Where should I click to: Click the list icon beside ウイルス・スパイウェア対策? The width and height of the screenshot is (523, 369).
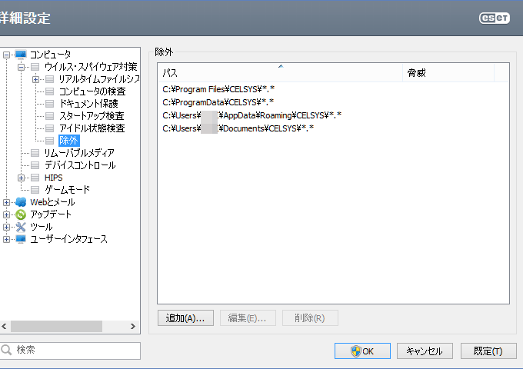coord(35,67)
